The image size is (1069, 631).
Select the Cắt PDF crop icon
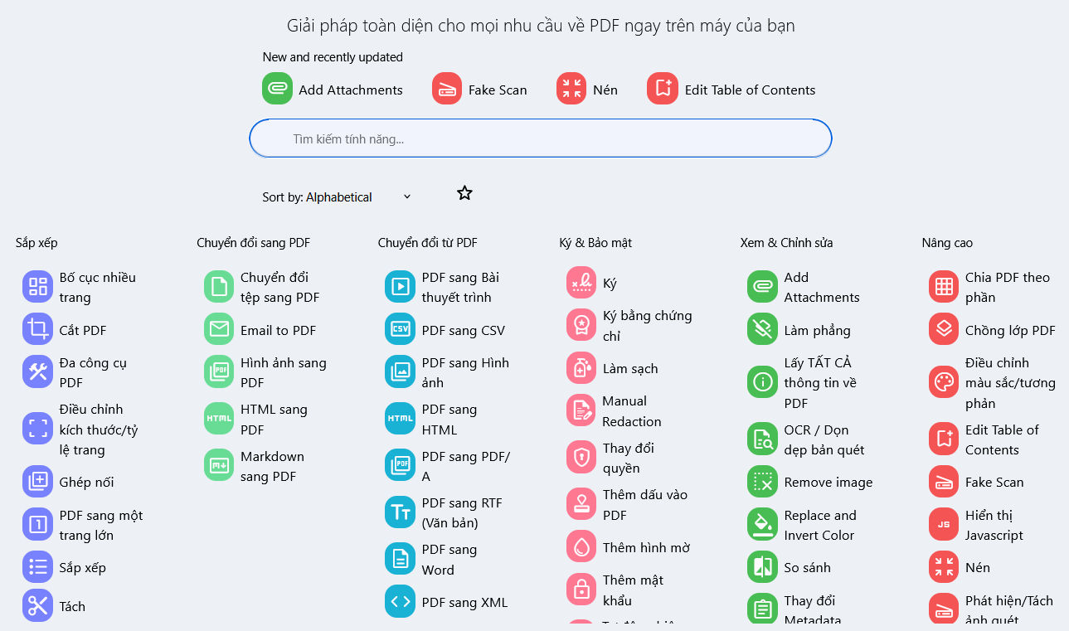(38, 329)
